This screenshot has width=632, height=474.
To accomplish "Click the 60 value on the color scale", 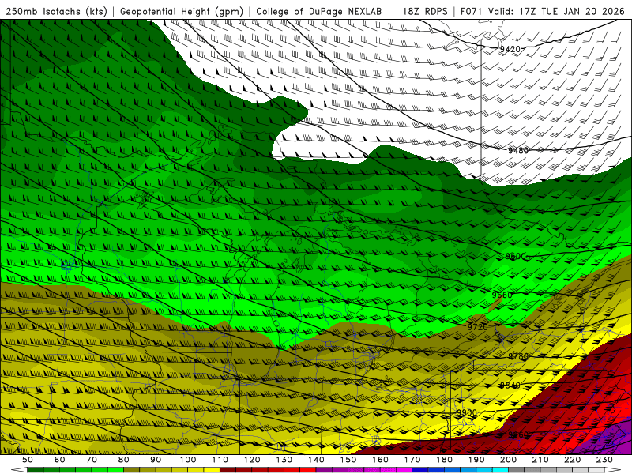I will [x=60, y=460].
